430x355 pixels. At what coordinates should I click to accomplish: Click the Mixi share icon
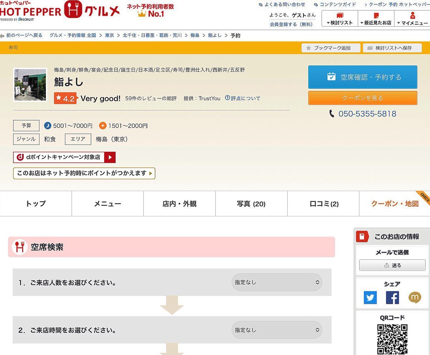click(415, 297)
